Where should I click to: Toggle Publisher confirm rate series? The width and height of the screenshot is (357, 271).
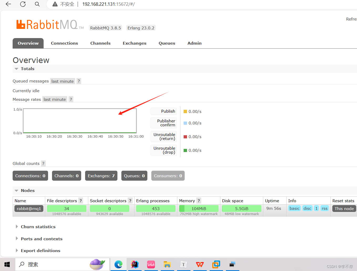pyautogui.click(x=164, y=123)
